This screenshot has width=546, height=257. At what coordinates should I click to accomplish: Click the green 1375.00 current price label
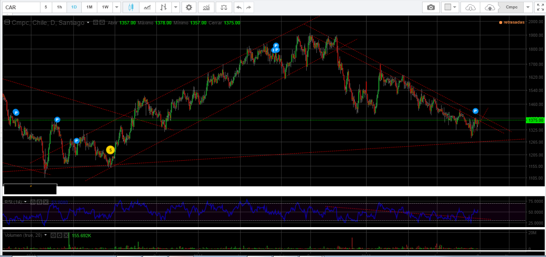point(535,120)
